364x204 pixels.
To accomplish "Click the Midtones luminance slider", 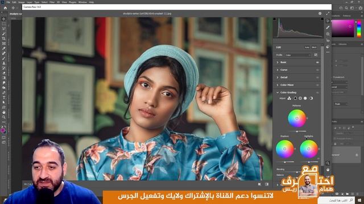I will pyautogui.click(x=297, y=131).
